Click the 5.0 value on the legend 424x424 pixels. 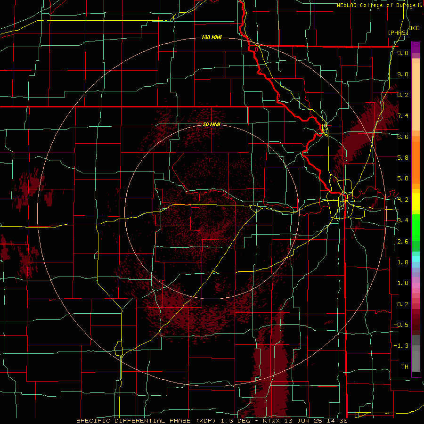coord(403,179)
